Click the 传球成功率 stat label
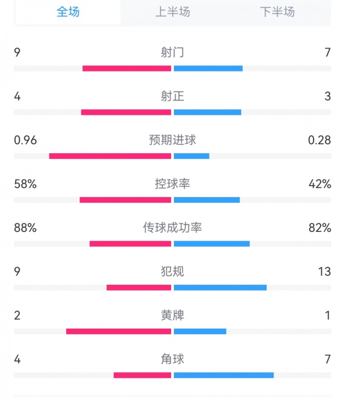 click(x=172, y=227)
